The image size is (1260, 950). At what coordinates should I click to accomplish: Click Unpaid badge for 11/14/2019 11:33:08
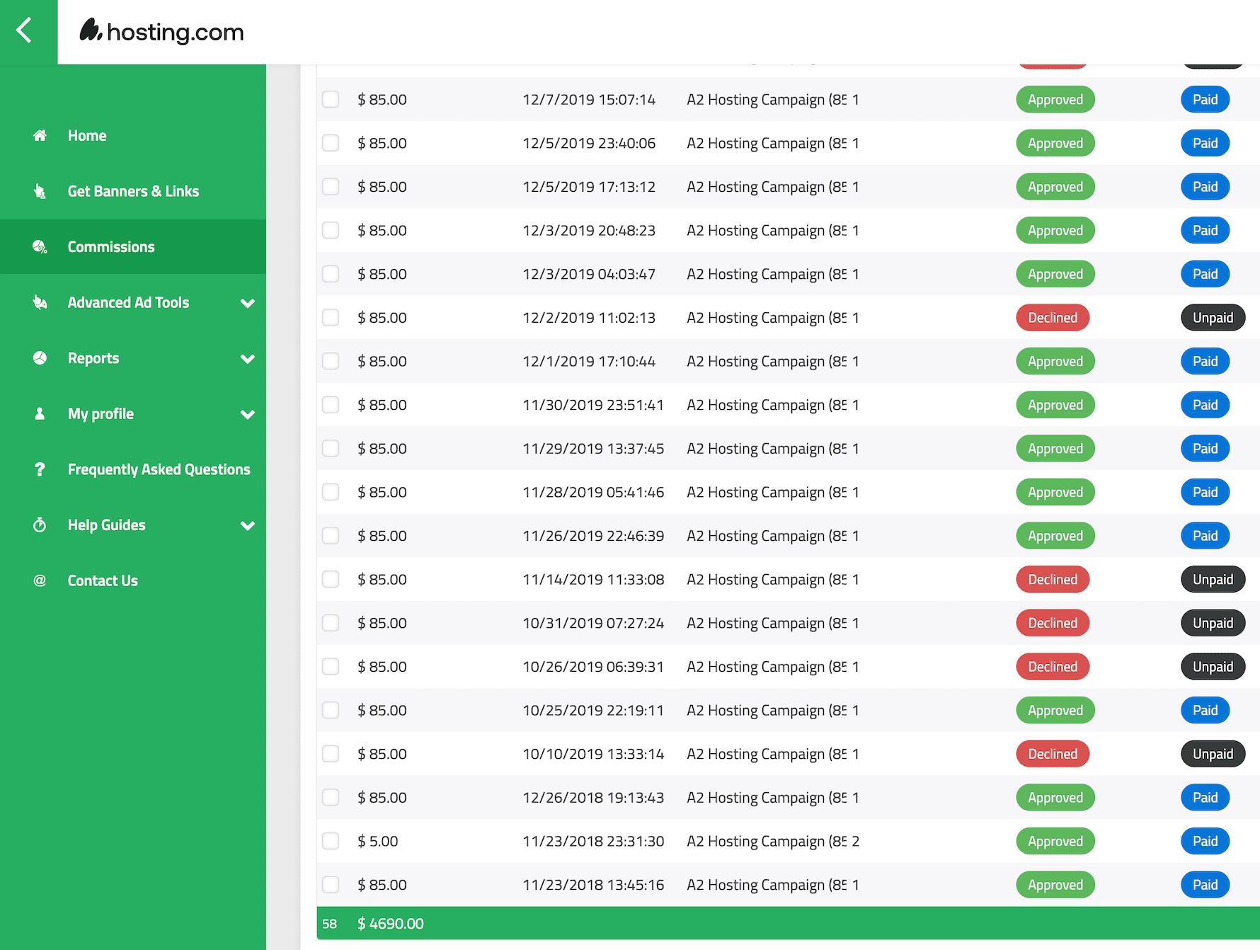click(1213, 579)
